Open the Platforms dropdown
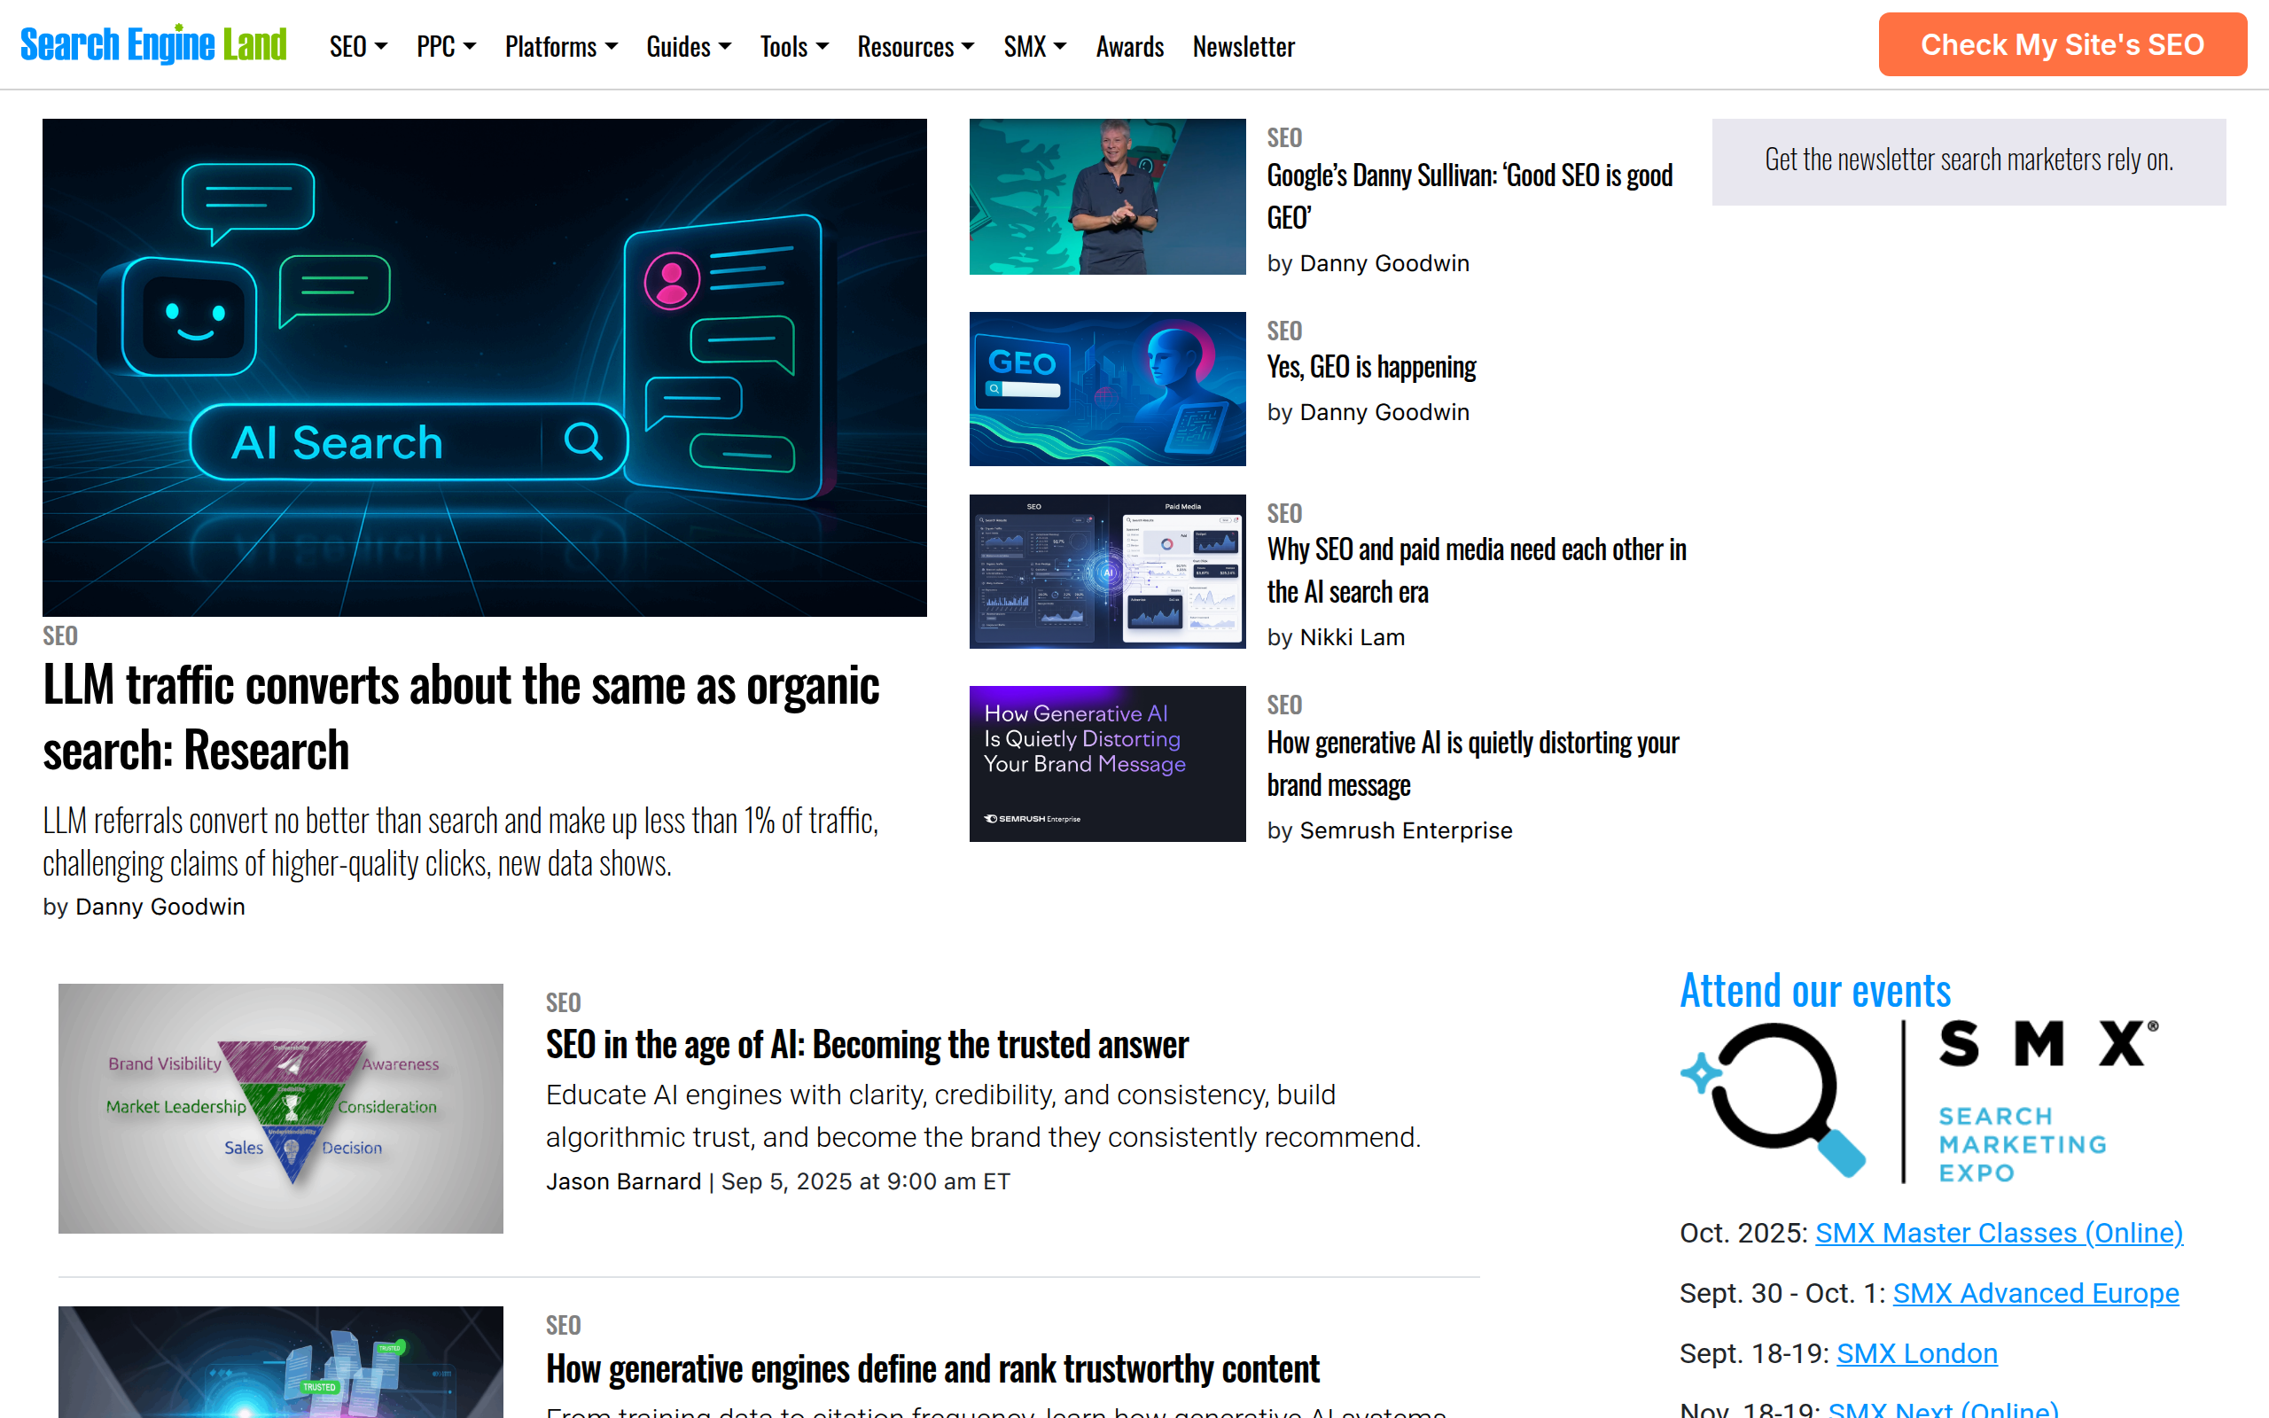 [x=561, y=46]
